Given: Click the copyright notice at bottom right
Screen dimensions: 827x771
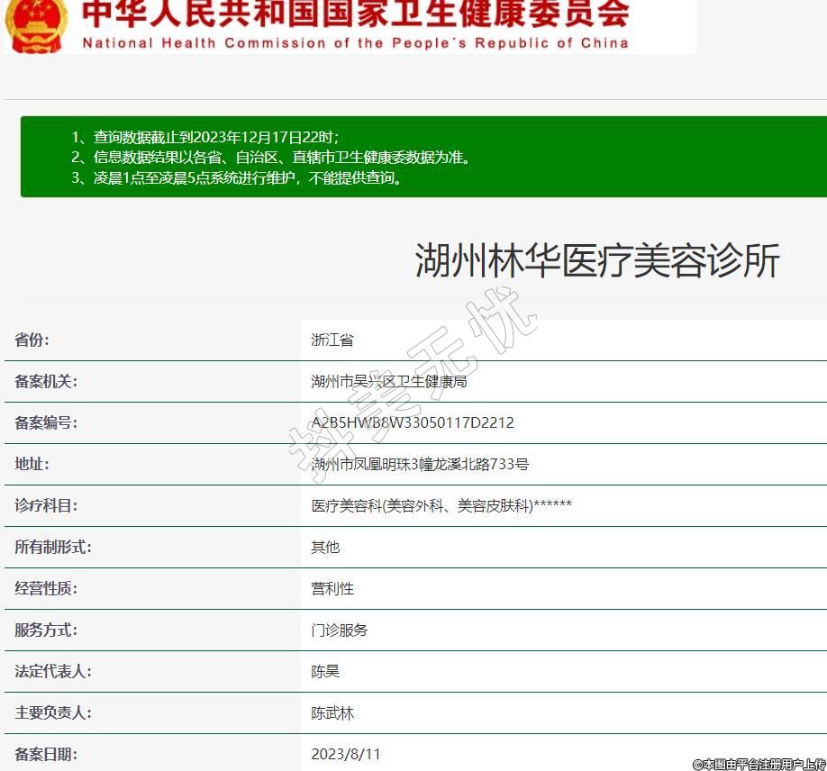Looking at the screenshot, I should click(759, 764).
